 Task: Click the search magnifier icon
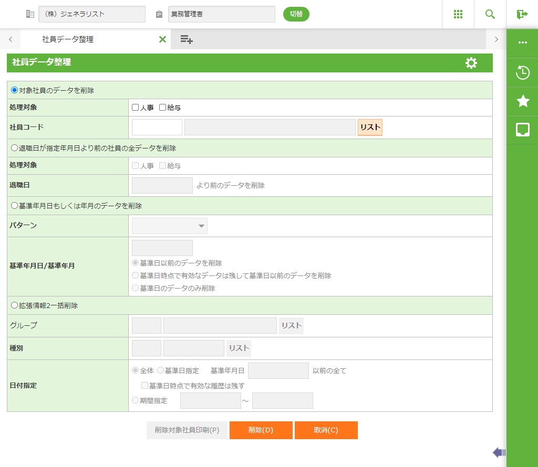pyautogui.click(x=490, y=14)
